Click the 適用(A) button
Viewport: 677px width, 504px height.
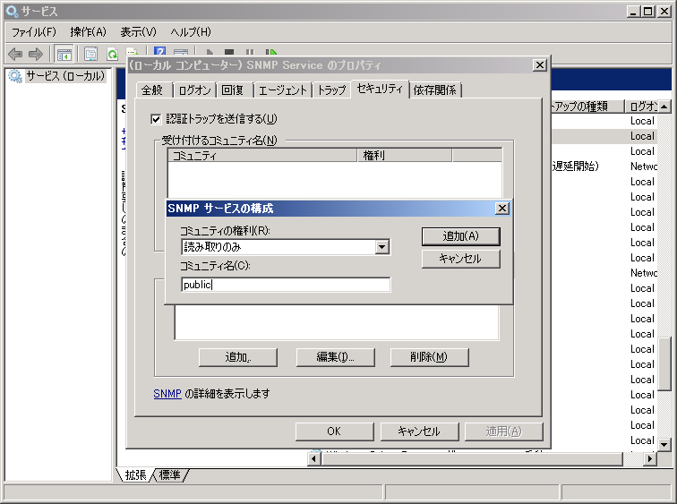504,431
